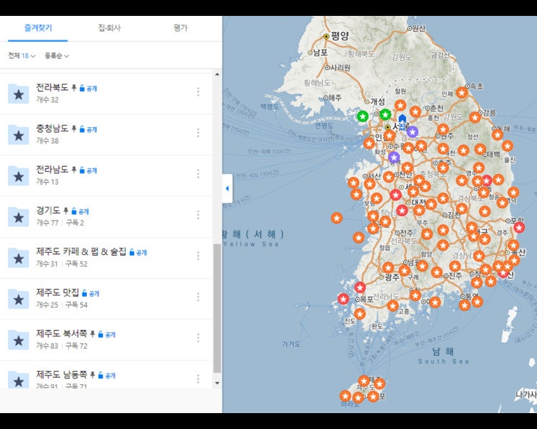Open more options for 제주도 카페 & 펍 list
537x429 pixels.
tap(198, 256)
